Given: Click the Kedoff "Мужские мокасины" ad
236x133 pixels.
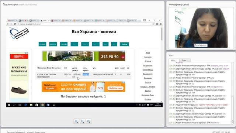Looking at the screenshot, I should click(19, 77).
